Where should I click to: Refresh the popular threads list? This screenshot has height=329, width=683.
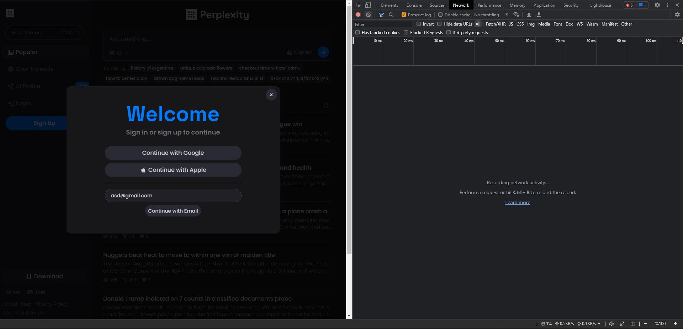(326, 105)
